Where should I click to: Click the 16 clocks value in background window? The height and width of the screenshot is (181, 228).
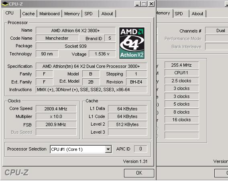tap(181, 120)
